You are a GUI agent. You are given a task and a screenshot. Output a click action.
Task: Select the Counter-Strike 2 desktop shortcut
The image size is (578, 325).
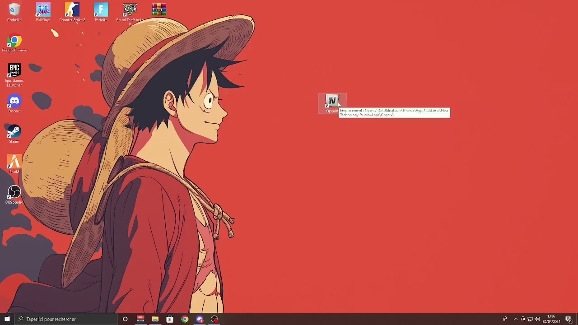(x=72, y=12)
